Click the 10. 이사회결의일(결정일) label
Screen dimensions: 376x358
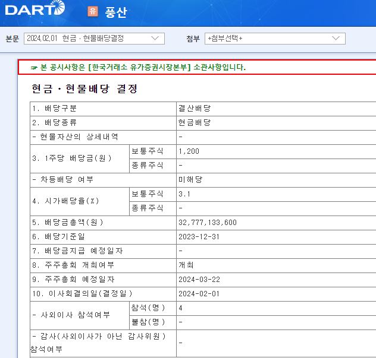pyautogui.click(x=82, y=294)
